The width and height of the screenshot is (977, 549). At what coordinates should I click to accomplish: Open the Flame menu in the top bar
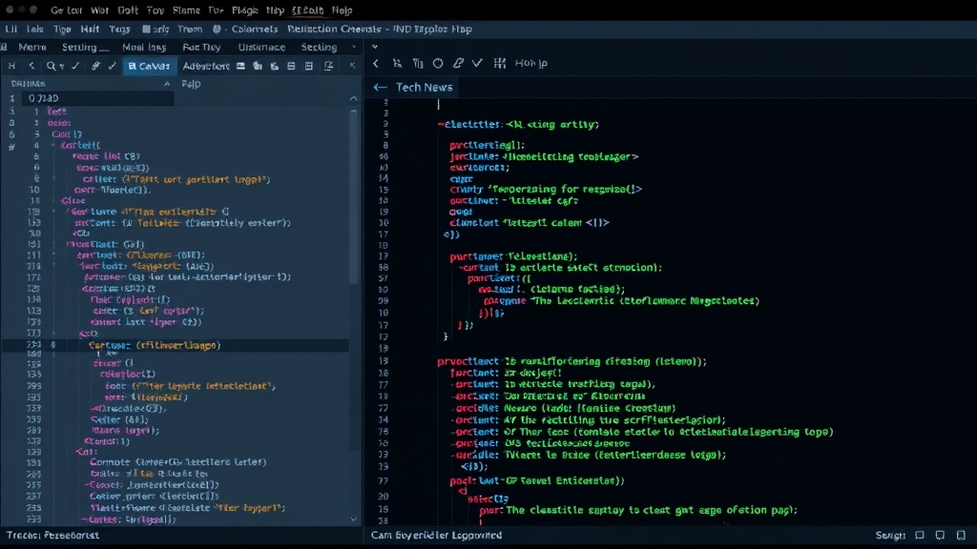point(186,10)
